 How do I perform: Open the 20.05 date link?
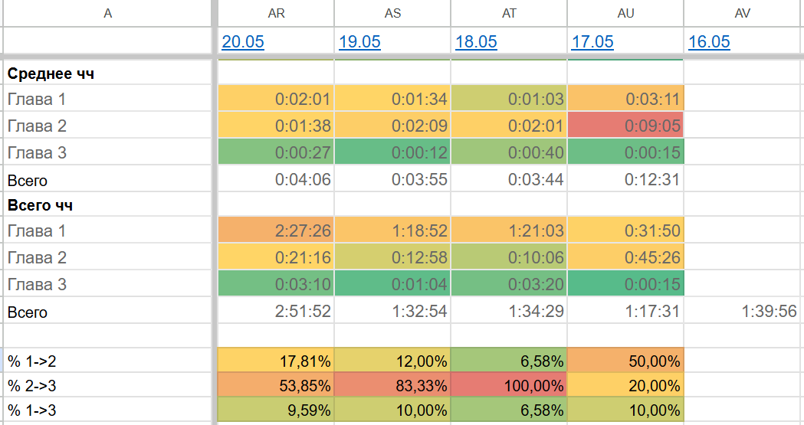pos(243,41)
